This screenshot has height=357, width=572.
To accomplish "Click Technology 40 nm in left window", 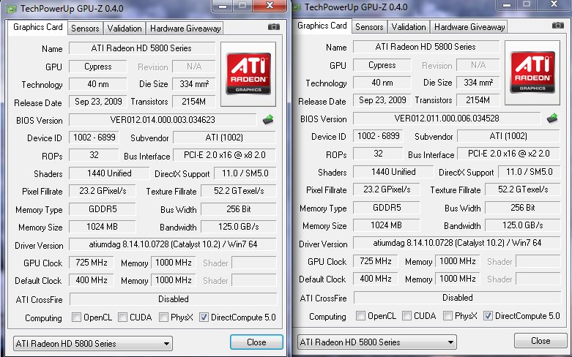I will [x=97, y=84].
